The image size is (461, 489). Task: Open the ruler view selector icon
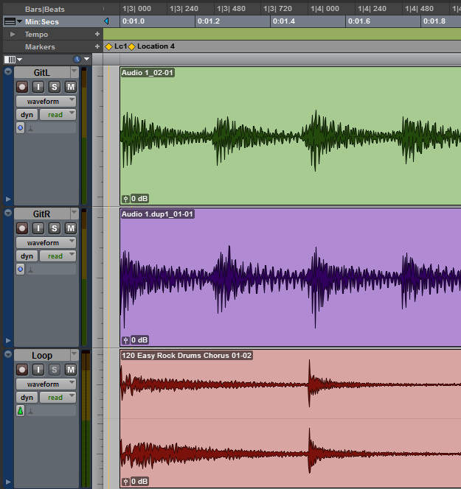point(10,21)
